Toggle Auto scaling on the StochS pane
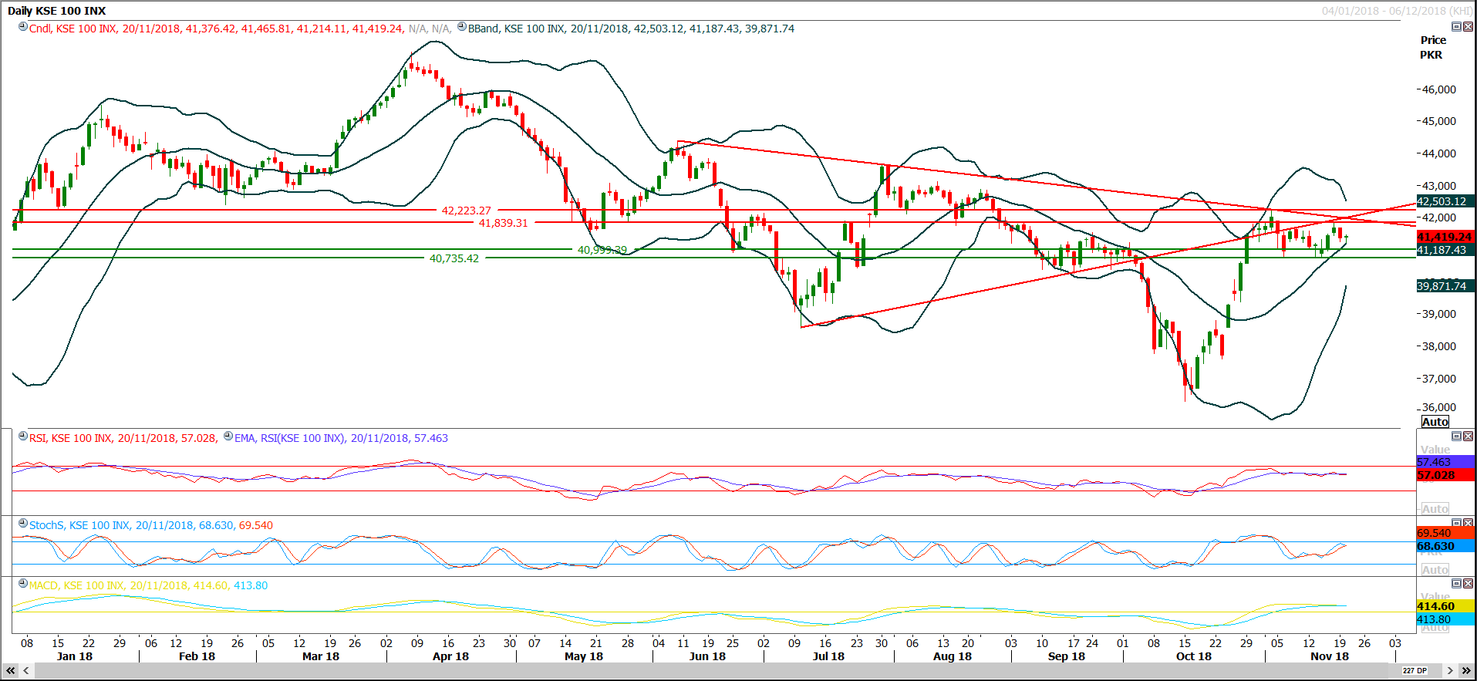Screen dimensions: 1477x681 pyautogui.click(x=1435, y=570)
